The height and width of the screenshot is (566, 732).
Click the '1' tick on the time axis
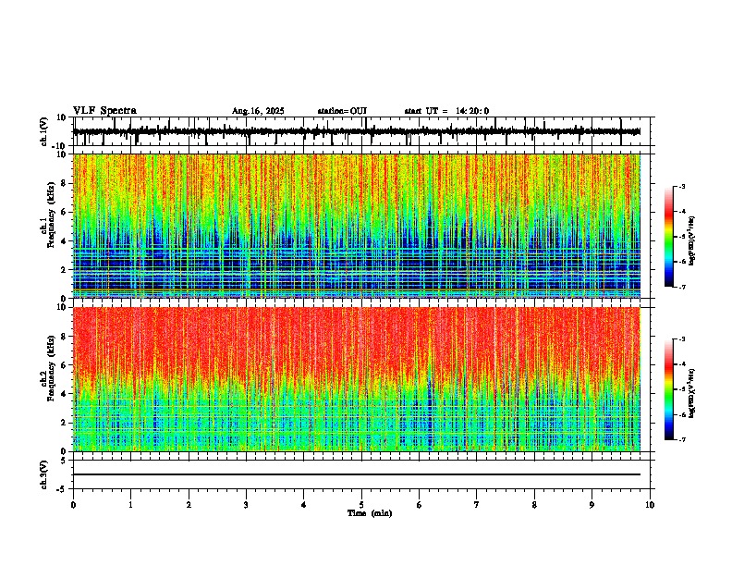point(130,505)
